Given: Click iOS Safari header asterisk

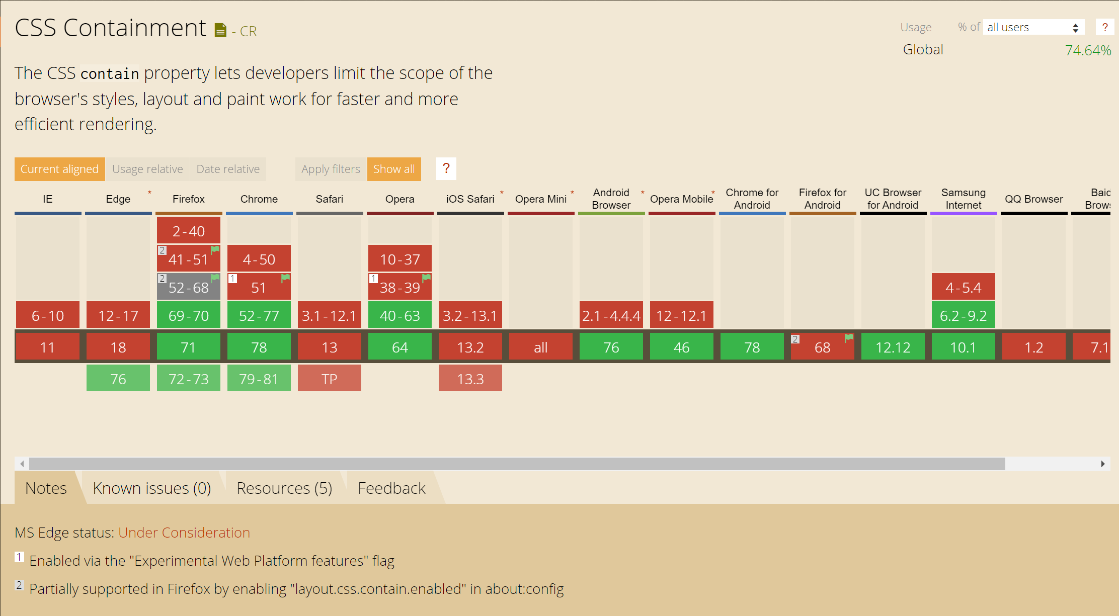Looking at the screenshot, I should [502, 193].
